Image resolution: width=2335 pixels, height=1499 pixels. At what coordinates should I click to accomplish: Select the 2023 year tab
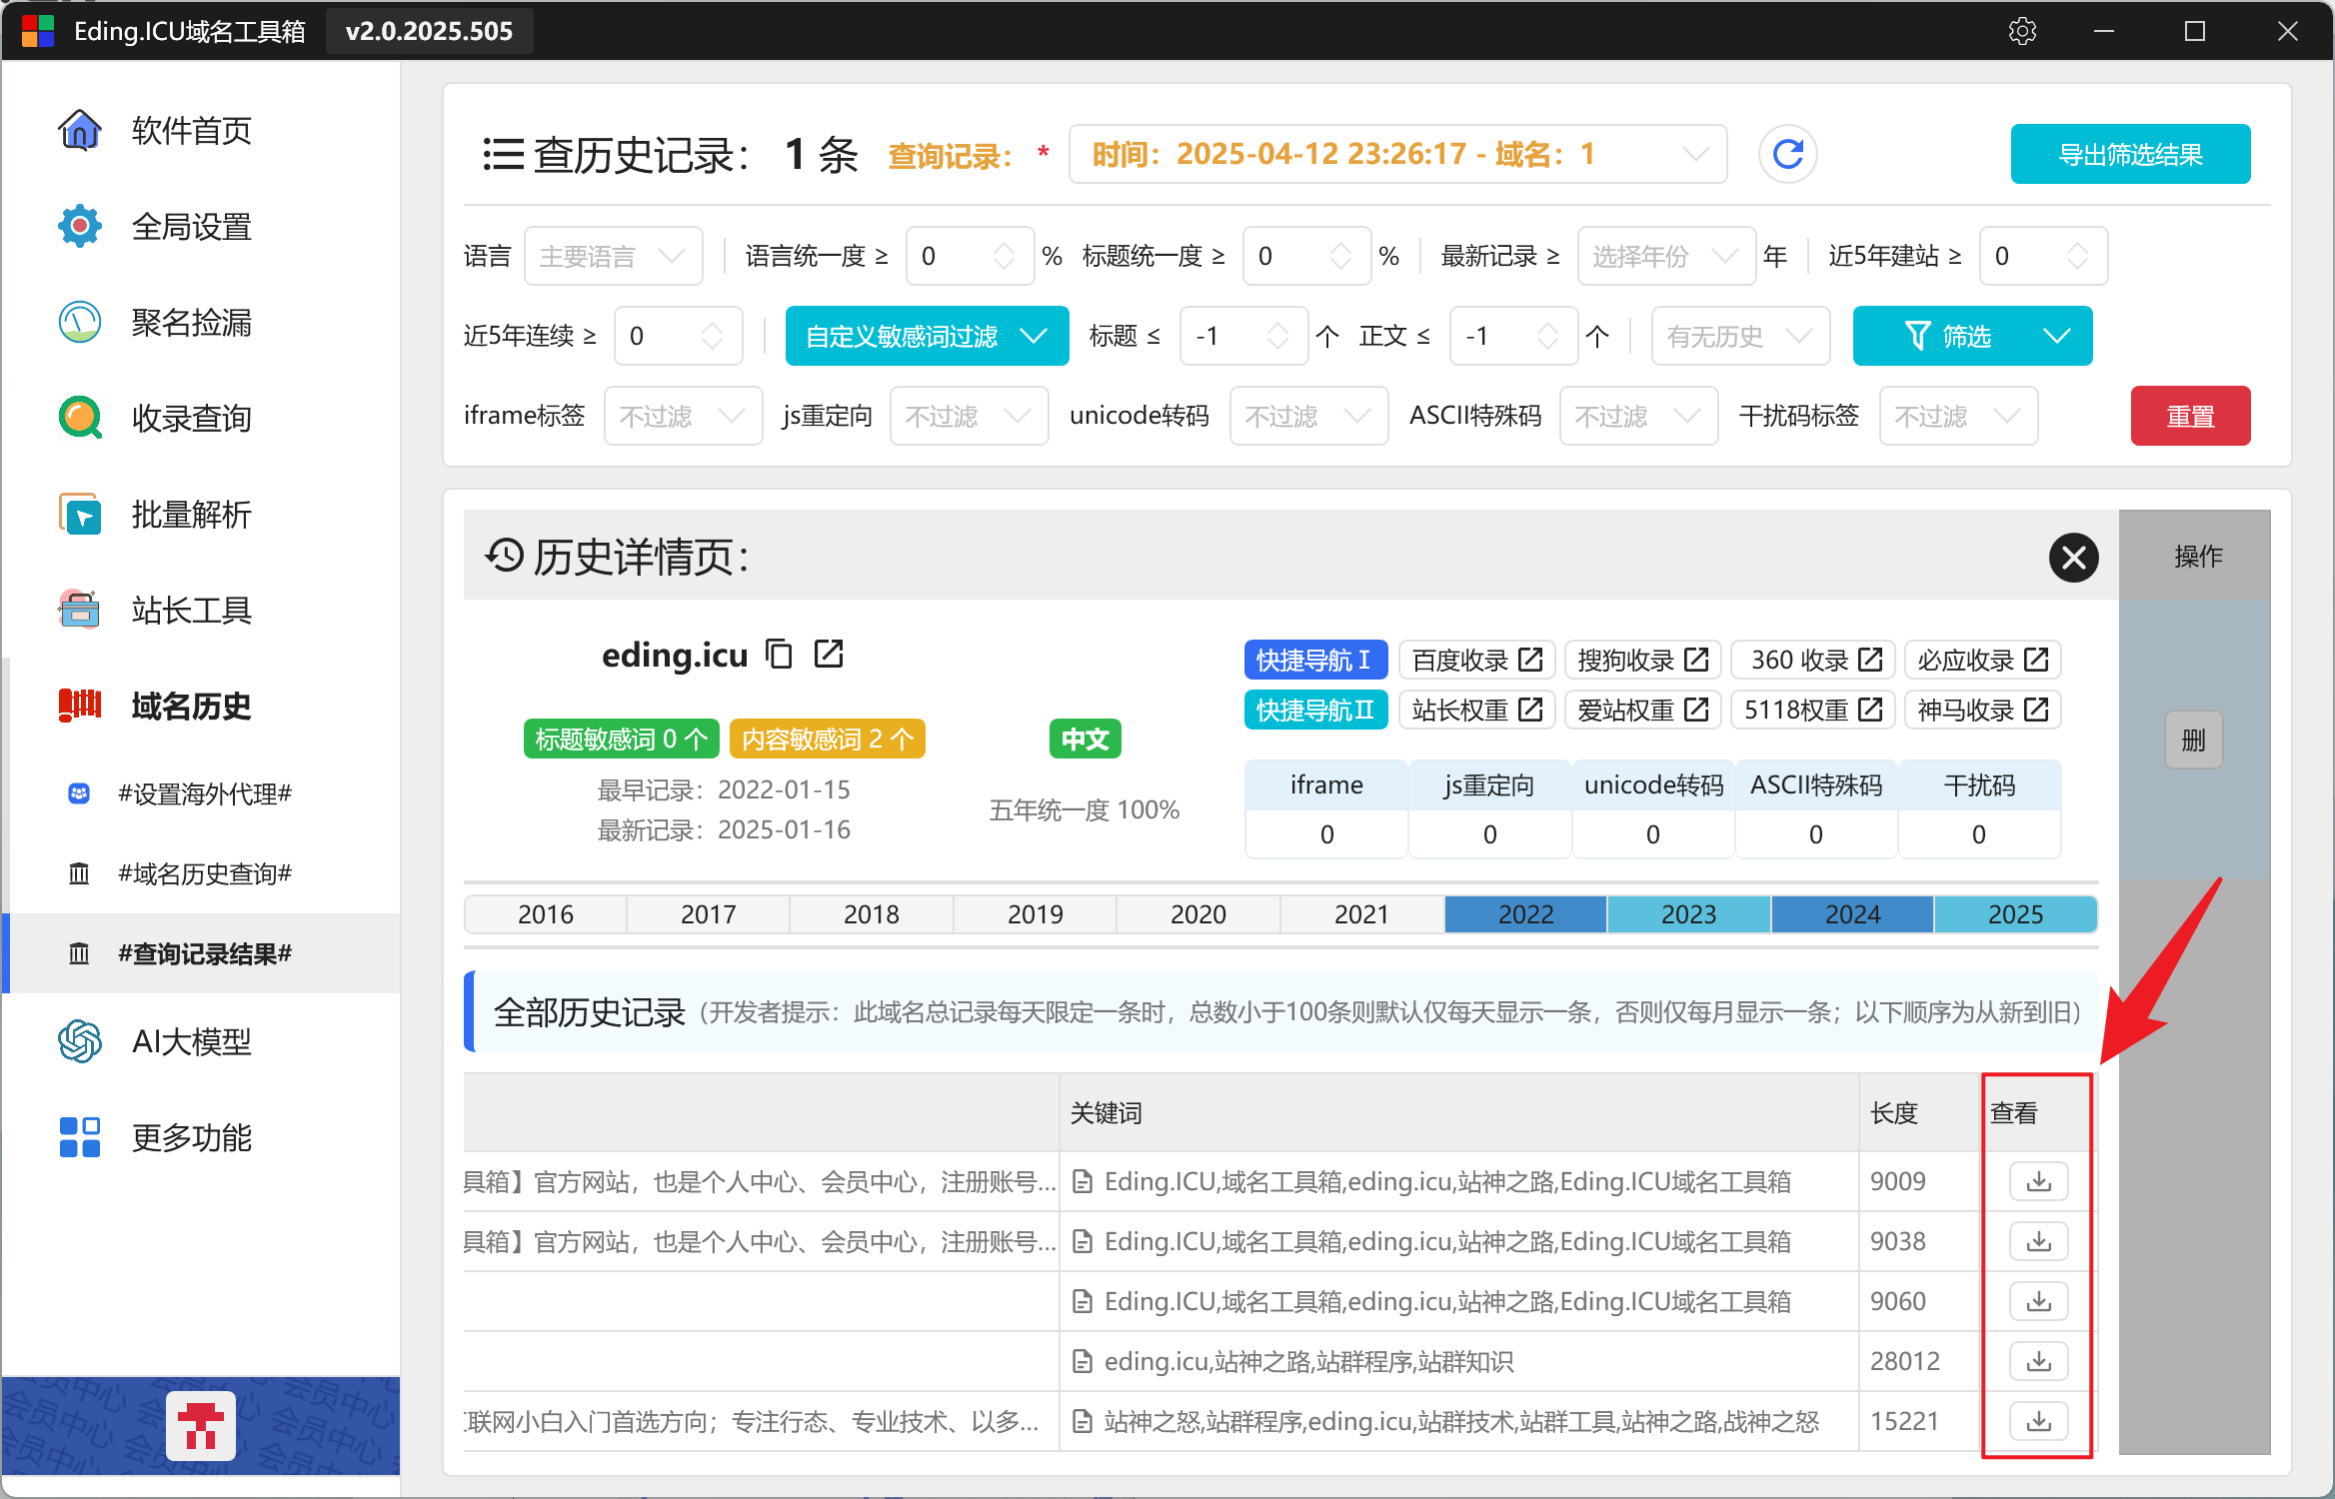pos(1688,914)
